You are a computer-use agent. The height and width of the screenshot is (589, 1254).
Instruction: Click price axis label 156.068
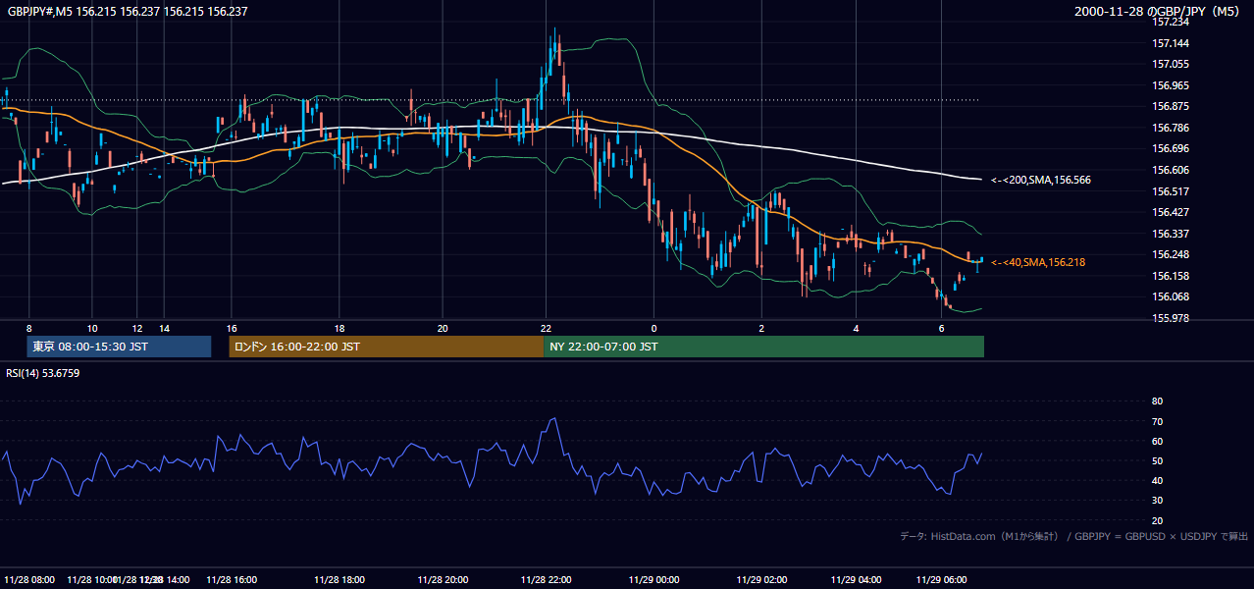[x=1171, y=296]
